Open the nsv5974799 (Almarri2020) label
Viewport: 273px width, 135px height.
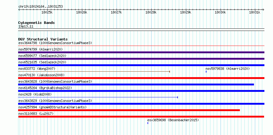40,49
